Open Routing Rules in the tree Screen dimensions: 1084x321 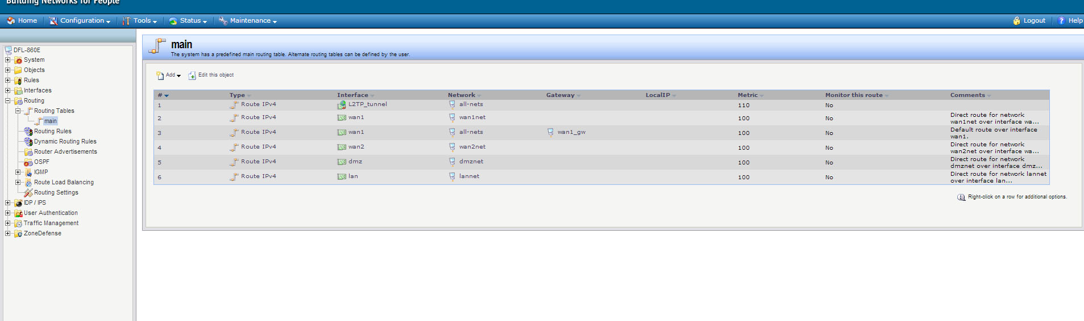click(x=52, y=131)
